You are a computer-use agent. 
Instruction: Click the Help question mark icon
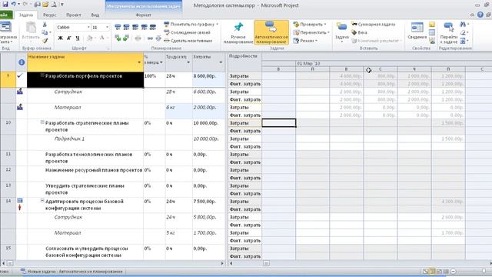tap(480, 15)
